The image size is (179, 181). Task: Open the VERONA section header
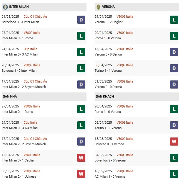point(137,7)
